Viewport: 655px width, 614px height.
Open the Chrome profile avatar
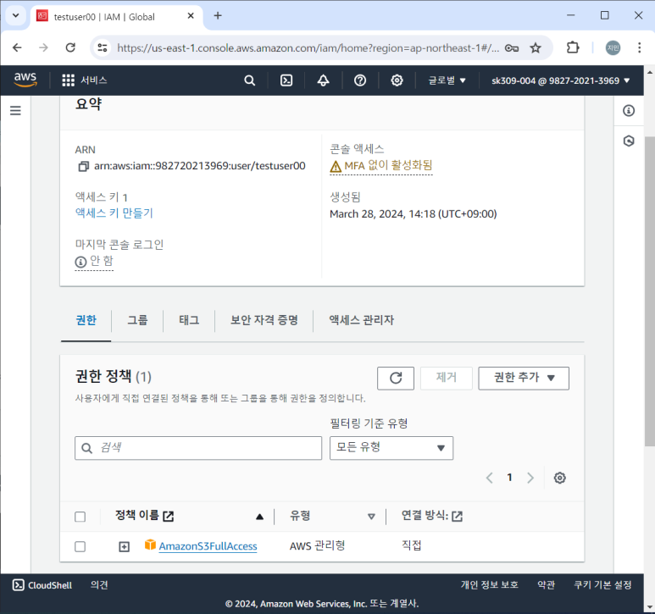click(613, 48)
